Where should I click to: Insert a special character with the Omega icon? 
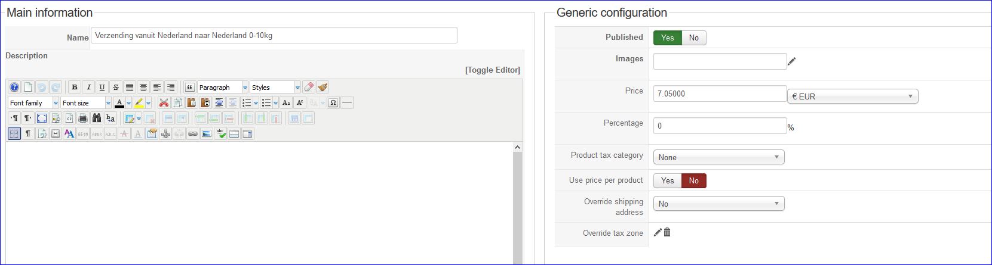point(333,102)
